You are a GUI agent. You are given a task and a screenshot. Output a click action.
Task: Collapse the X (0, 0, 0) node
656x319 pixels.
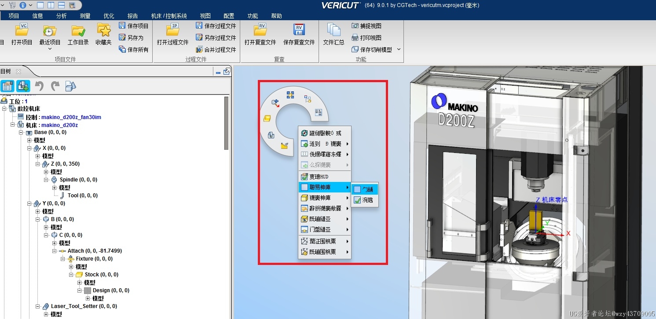point(30,148)
